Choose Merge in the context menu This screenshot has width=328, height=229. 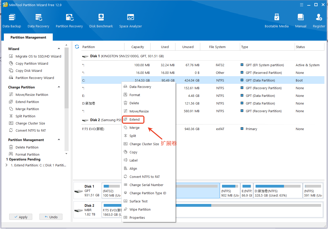click(x=149, y=128)
